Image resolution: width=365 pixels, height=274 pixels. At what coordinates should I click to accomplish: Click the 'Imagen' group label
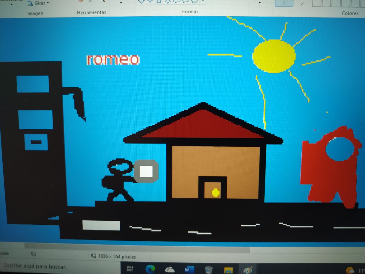point(35,13)
